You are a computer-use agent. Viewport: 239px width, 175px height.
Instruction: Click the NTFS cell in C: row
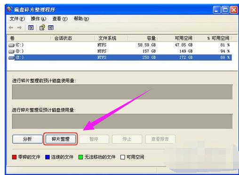point(102,45)
